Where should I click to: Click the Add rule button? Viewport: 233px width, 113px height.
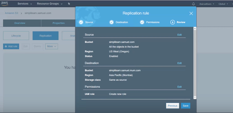(11, 46)
